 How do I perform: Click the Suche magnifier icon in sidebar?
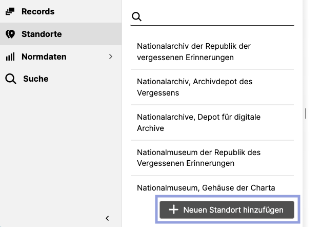pos(10,79)
